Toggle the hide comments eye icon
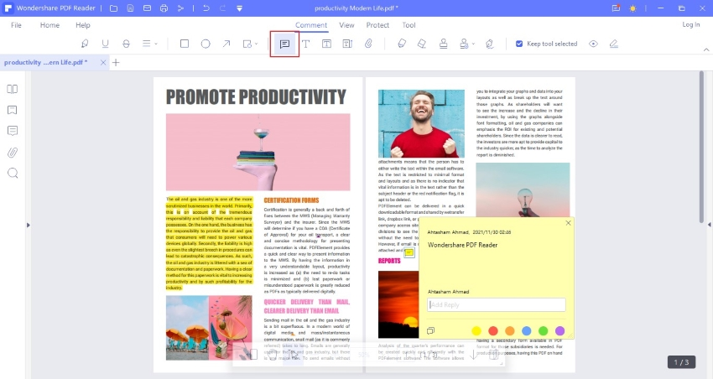The width and height of the screenshot is (713, 379). coord(593,44)
